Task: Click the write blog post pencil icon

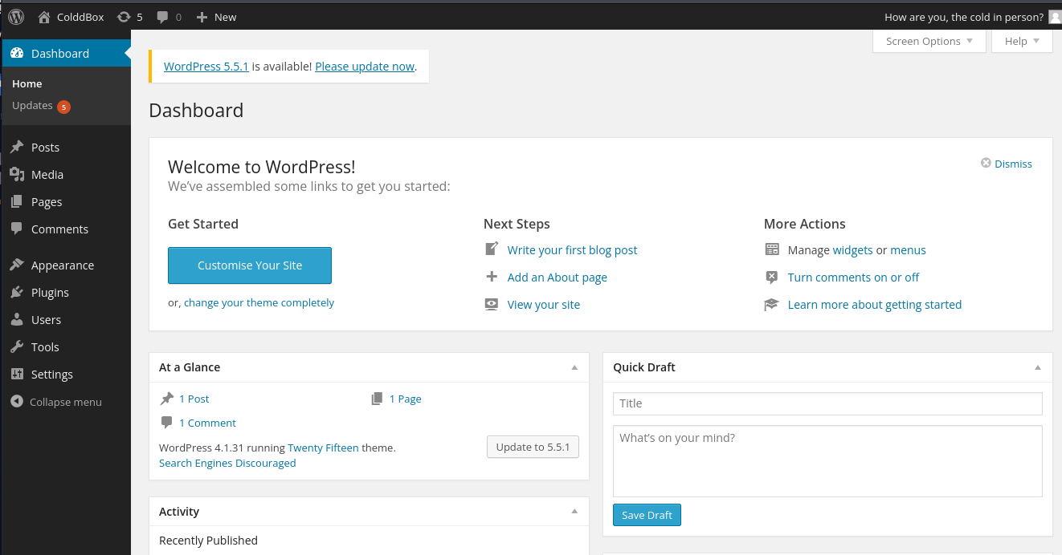Action: tap(492, 249)
